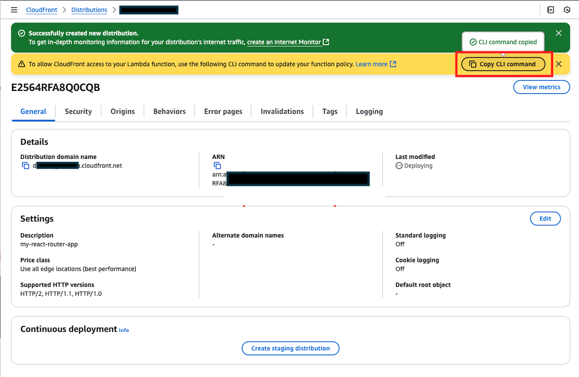Viewport: 579px width, 377px height.
Task: Click the 'Cookie logging' label
Action: [x=417, y=260]
